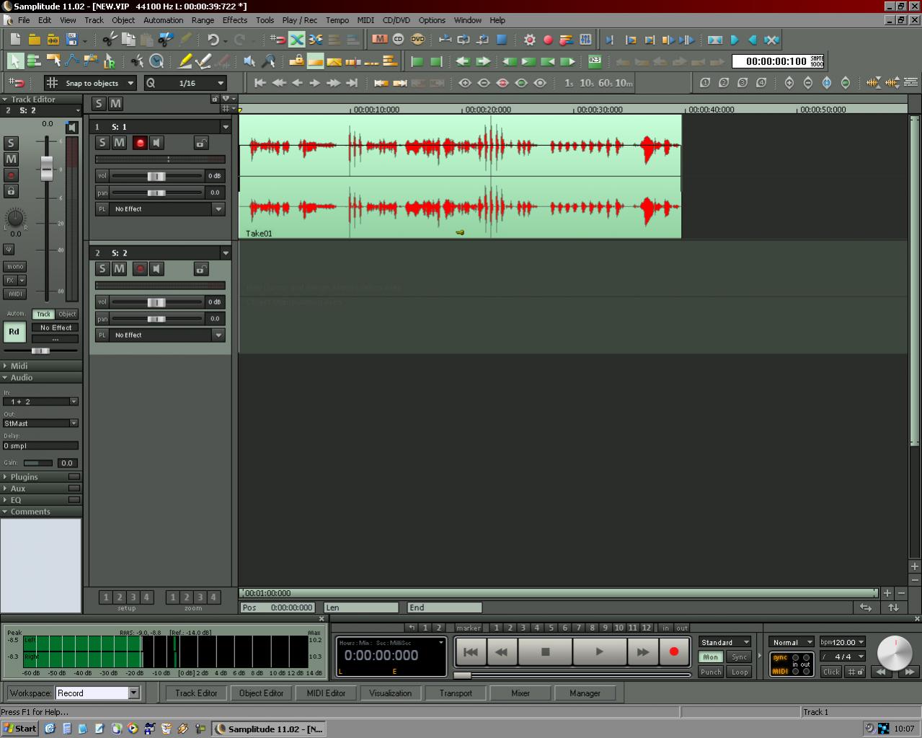Click the green 02:3 grid icon
The image size is (922, 738).
tap(595, 61)
